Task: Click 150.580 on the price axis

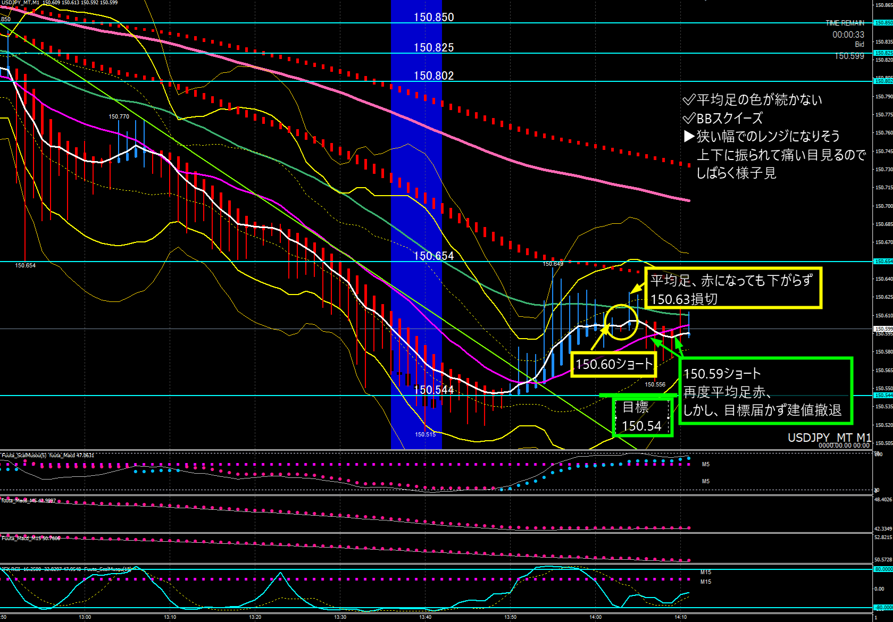Action: 884,352
